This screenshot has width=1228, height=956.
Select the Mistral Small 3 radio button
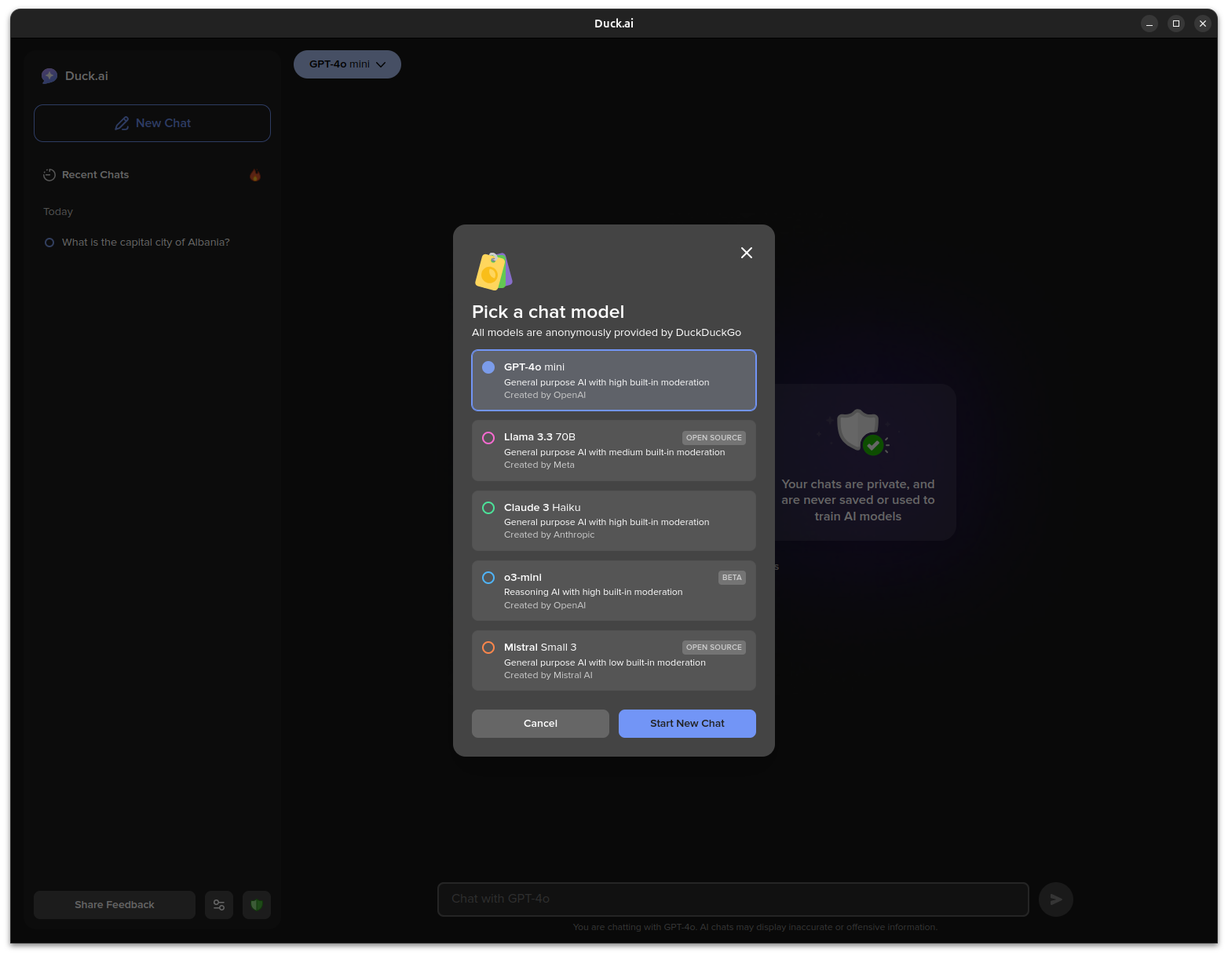coord(488,648)
